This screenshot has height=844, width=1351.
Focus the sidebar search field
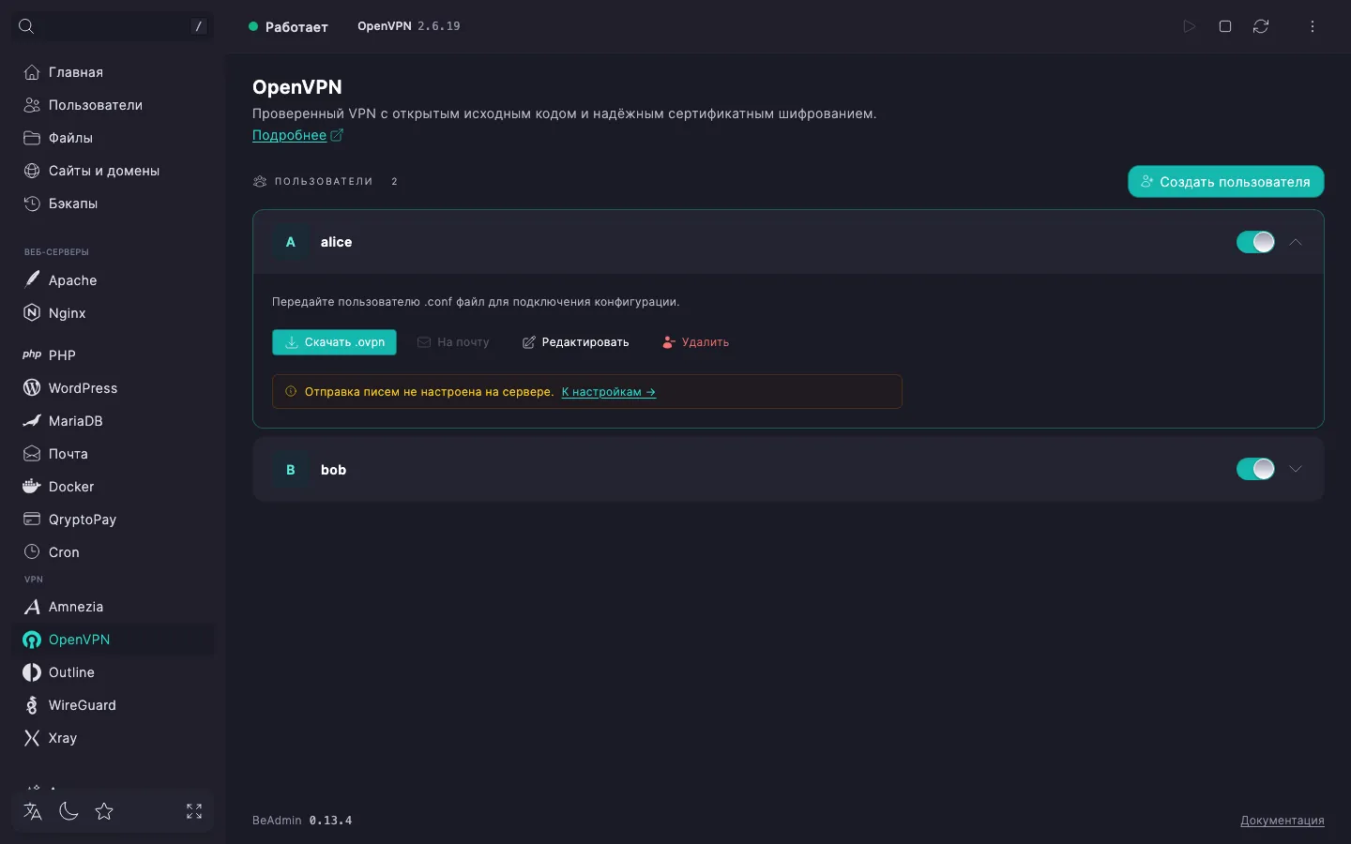click(x=113, y=26)
